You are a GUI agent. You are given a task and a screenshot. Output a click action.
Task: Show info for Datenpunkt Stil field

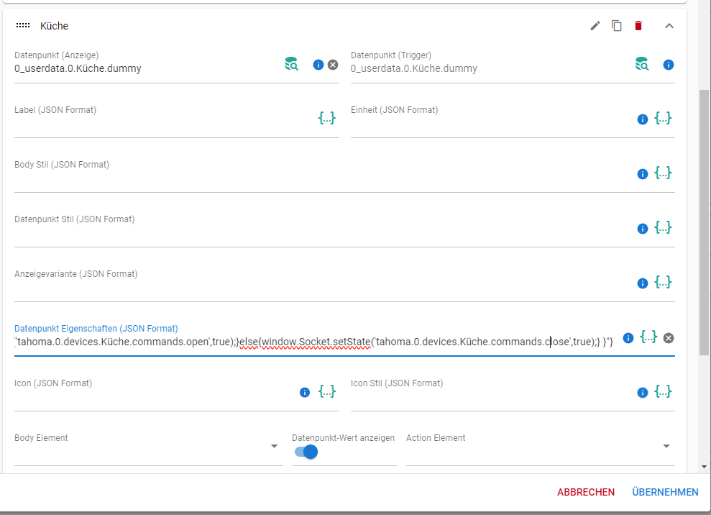[x=643, y=229]
